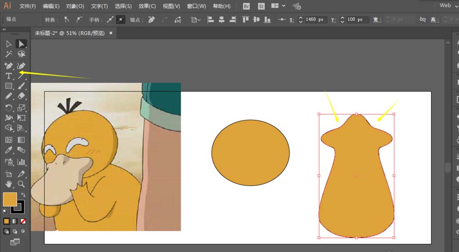
Task: Select the Rotate tool
Action: click(x=8, y=108)
